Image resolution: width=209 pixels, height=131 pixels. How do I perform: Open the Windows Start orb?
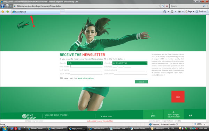point(5,129)
